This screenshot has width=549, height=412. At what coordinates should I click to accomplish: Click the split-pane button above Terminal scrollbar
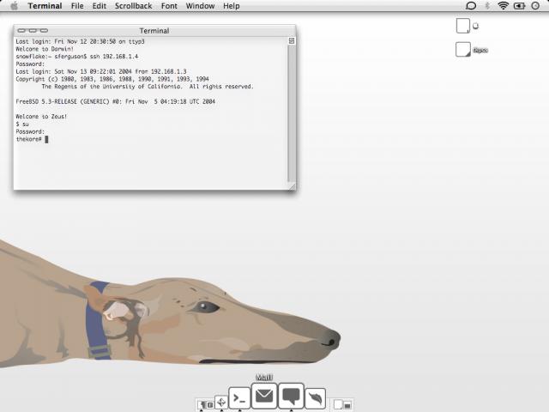292,41
